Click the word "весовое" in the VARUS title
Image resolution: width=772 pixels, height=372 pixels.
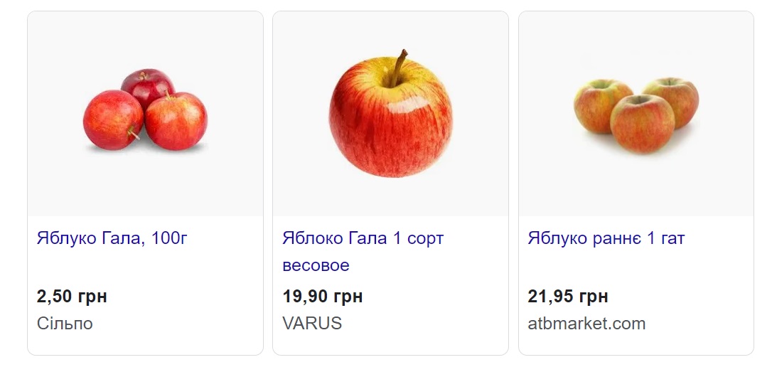[316, 265]
